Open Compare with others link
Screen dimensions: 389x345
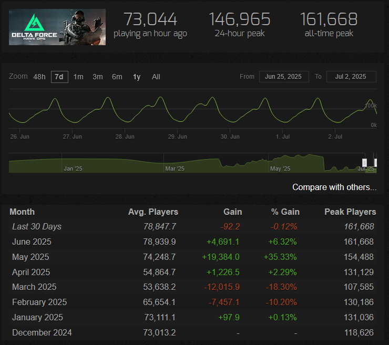coord(334,187)
